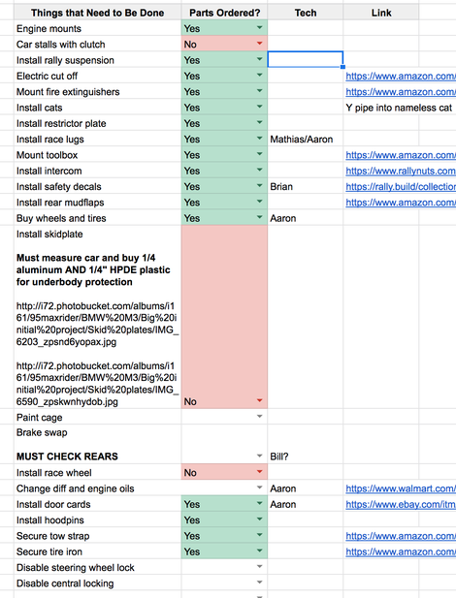Open the Install door cards dropdown

point(260,504)
